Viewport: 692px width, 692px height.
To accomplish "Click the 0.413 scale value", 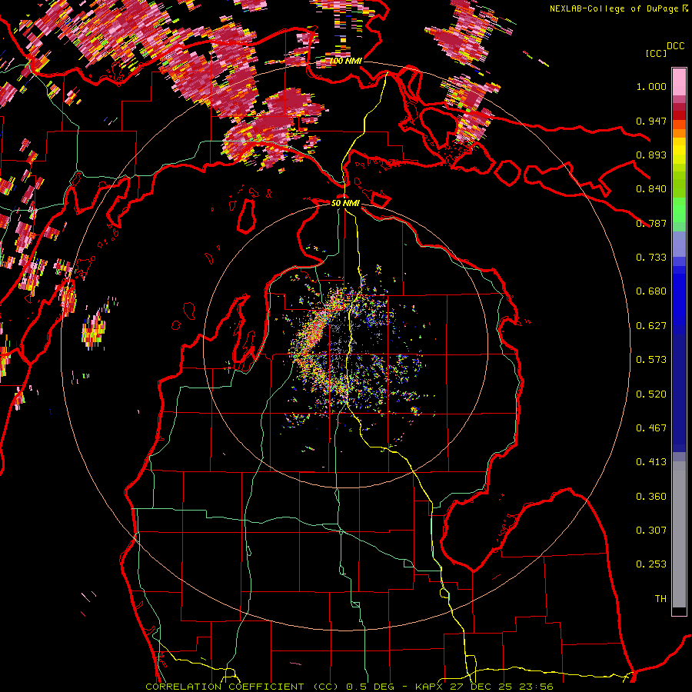I will tap(651, 462).
